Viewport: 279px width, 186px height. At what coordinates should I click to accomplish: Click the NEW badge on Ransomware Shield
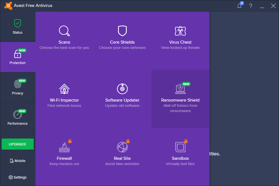186,84
